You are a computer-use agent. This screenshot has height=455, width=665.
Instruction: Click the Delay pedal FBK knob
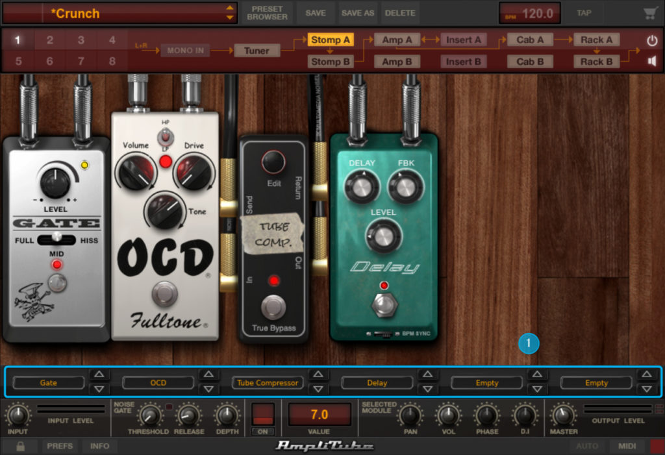(406, 186)
